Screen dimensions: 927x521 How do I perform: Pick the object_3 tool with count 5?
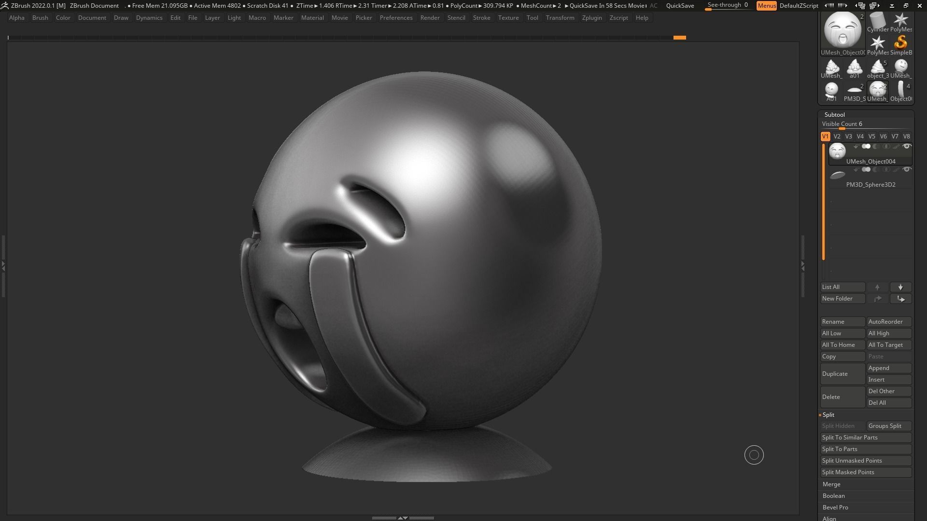click(x=878, y=69)
